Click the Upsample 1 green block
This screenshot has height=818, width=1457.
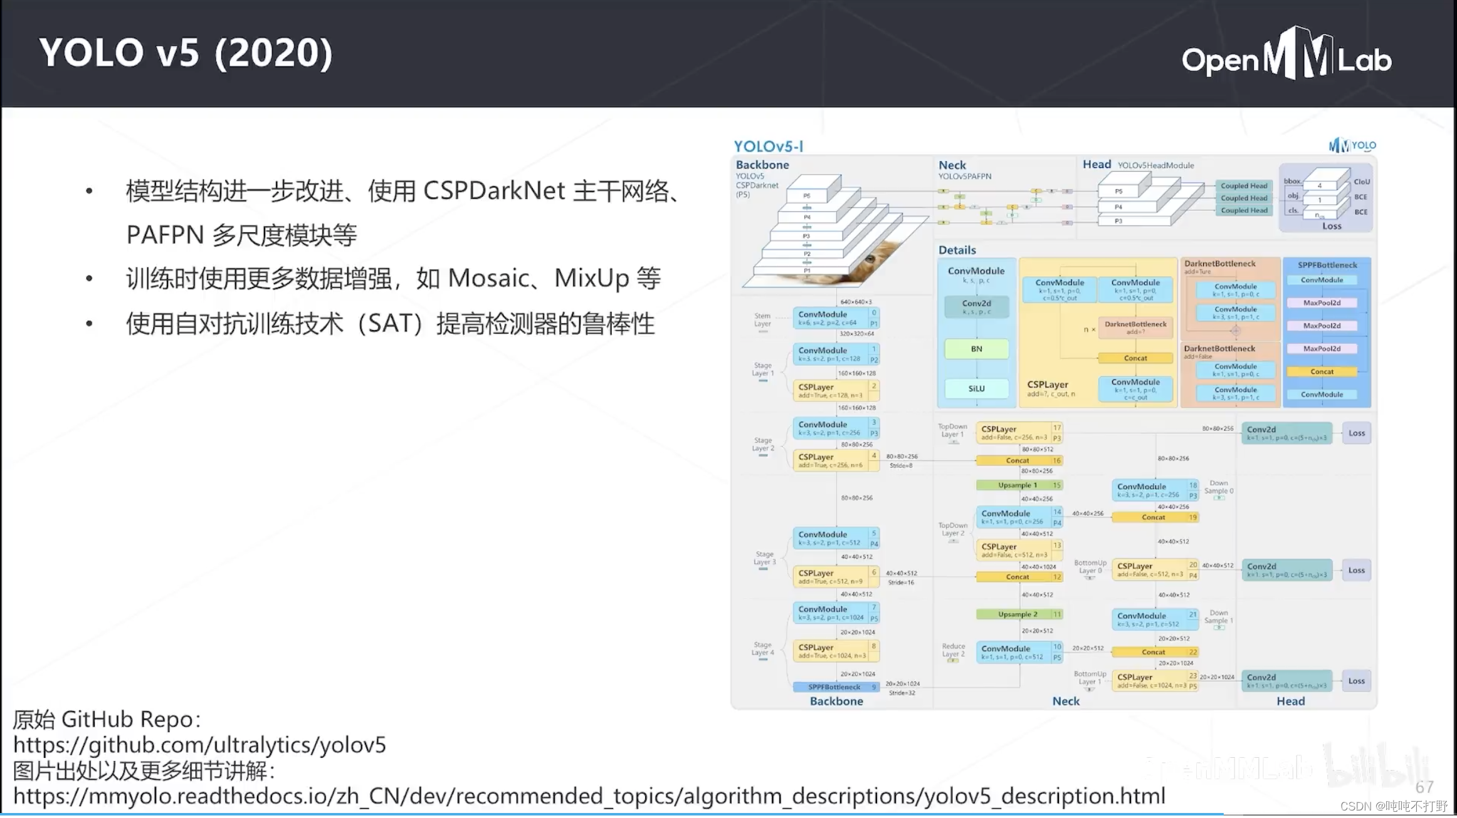click(x=1018, y=485)
